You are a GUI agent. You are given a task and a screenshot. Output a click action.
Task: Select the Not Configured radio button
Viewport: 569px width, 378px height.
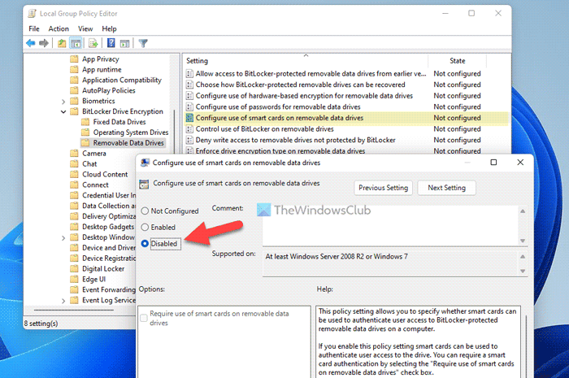tap(145, 211)
